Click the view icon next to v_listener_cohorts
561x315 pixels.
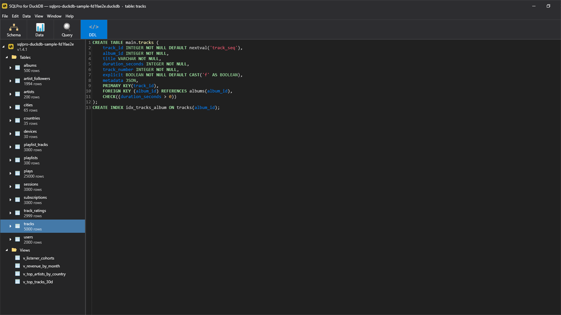(x=18, y=258)
